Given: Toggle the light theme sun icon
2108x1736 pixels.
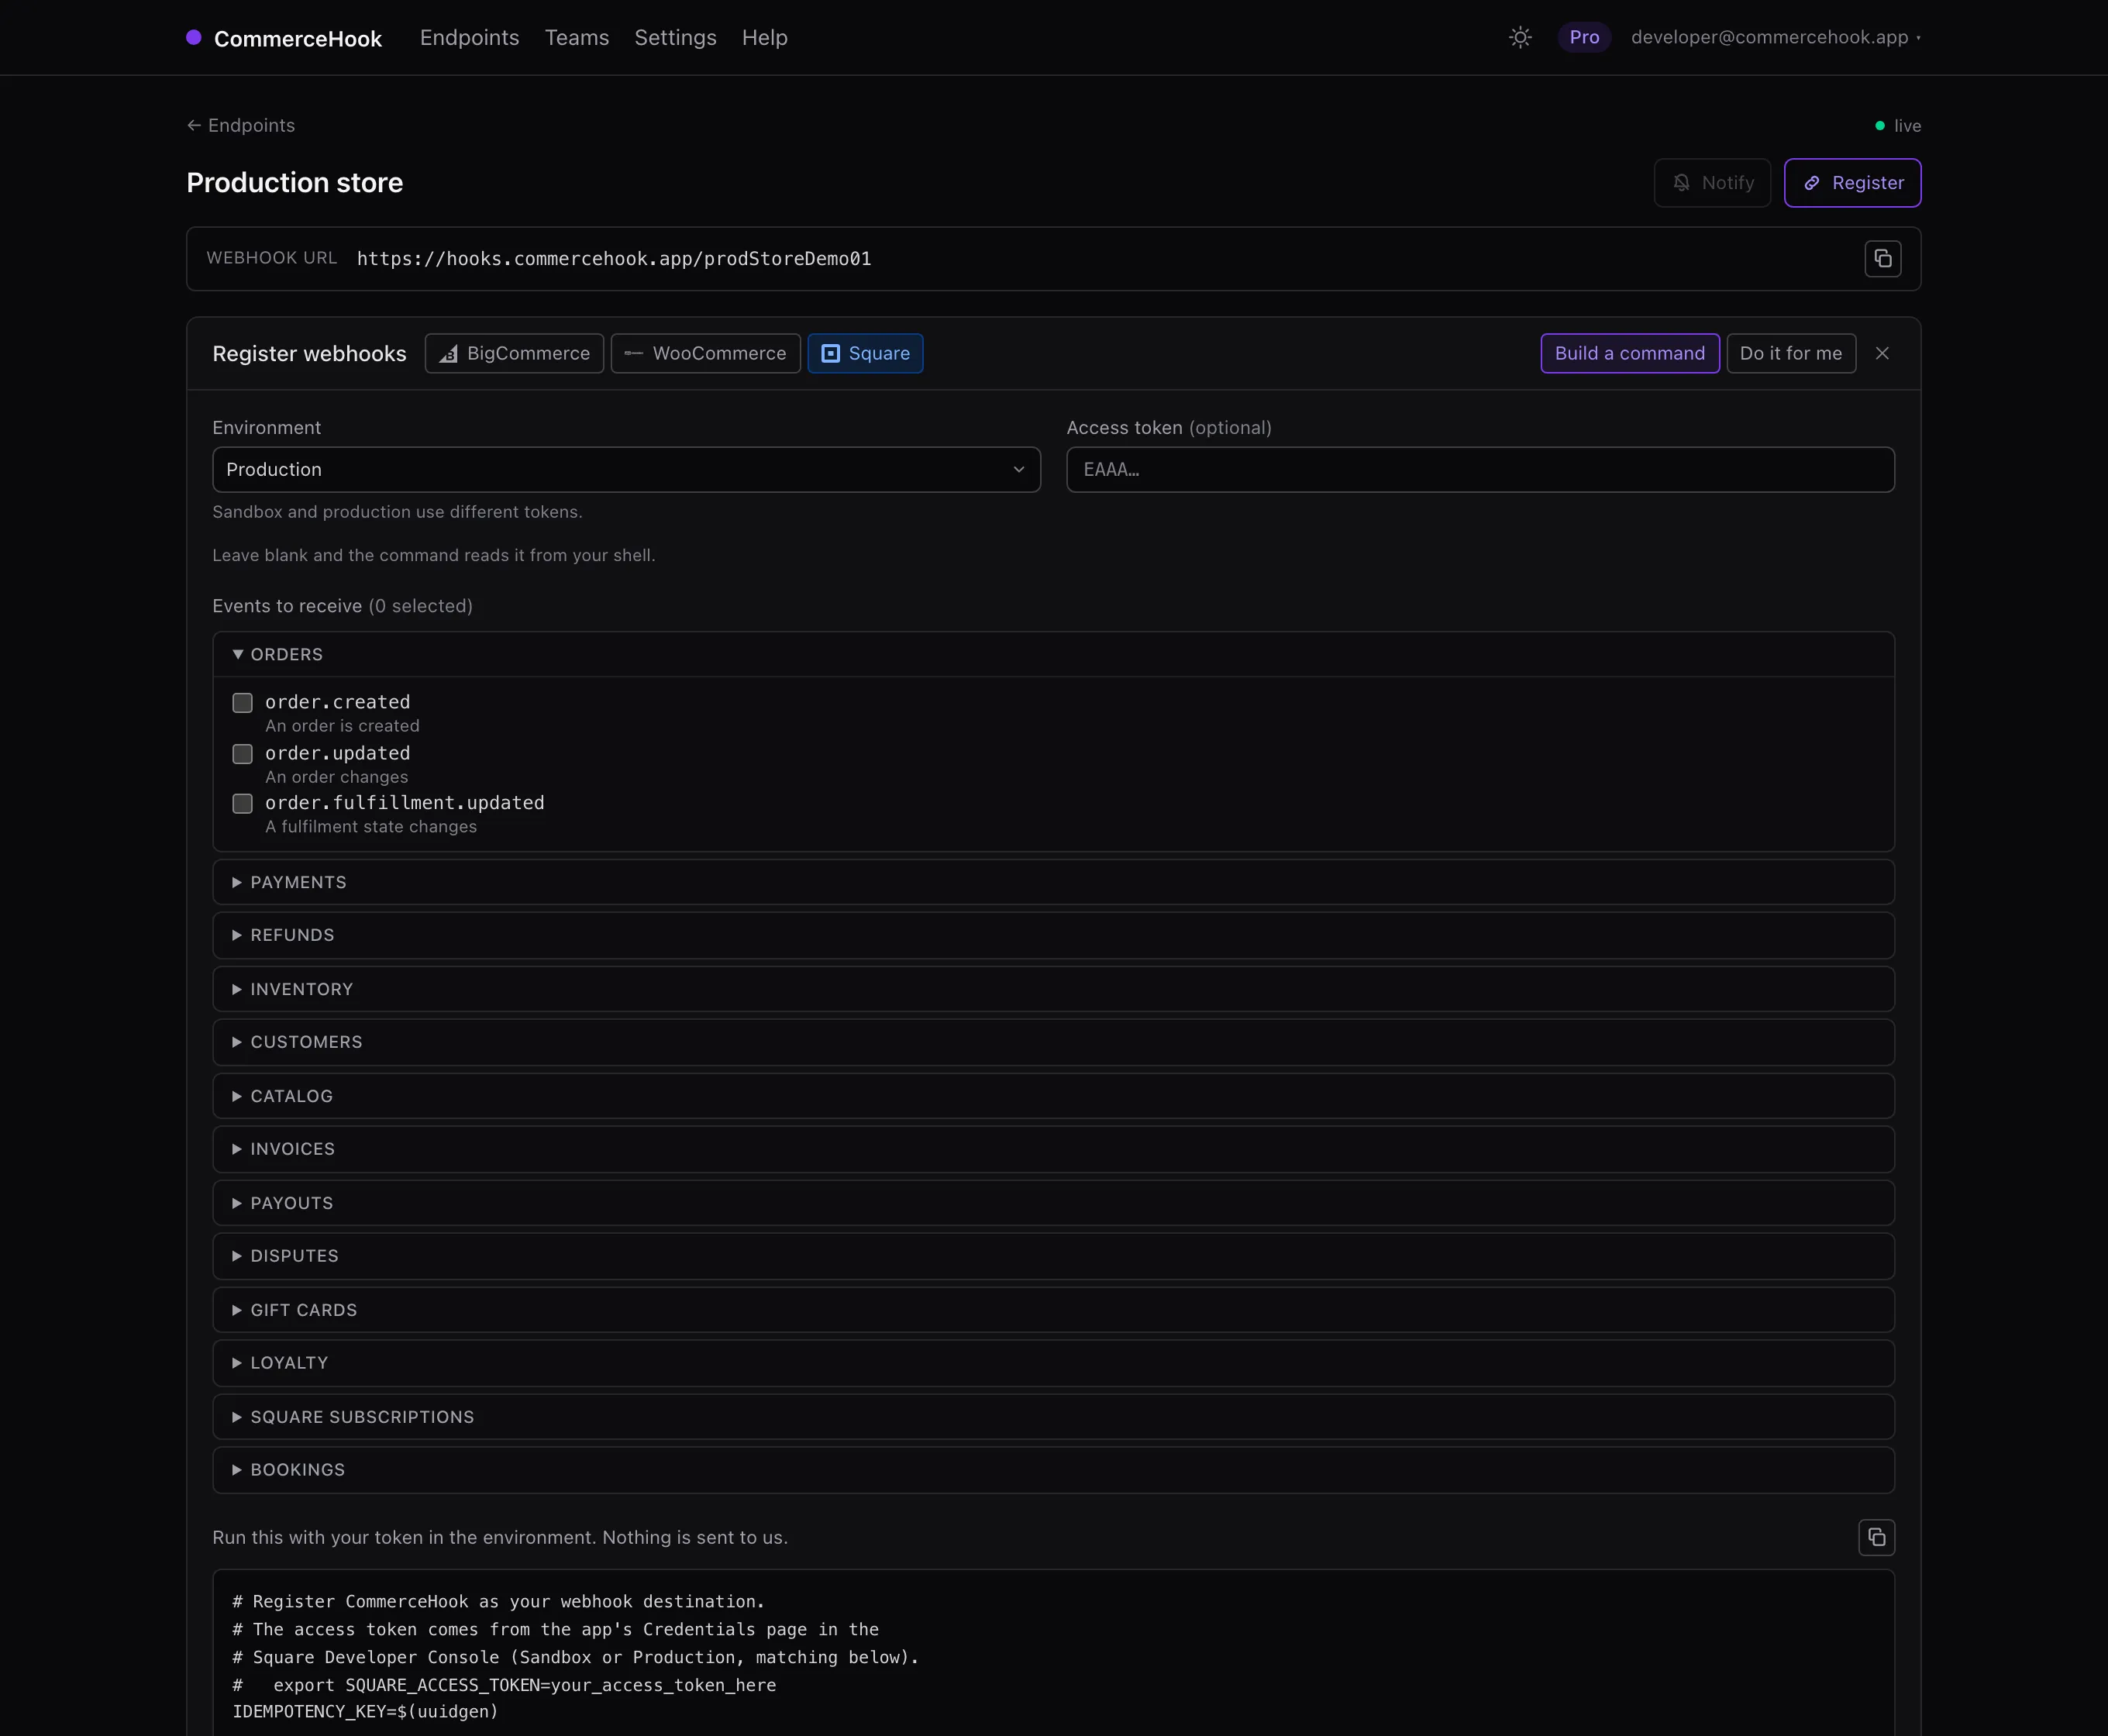Looking at the screenshot, I should pos(1520,37).
